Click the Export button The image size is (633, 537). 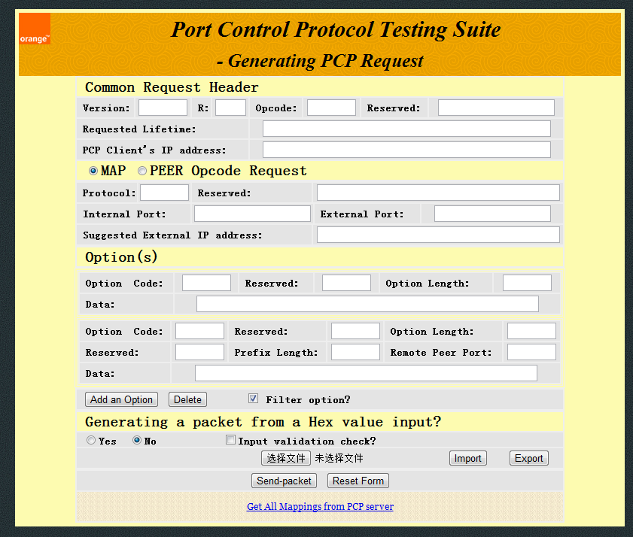(528, 457)
